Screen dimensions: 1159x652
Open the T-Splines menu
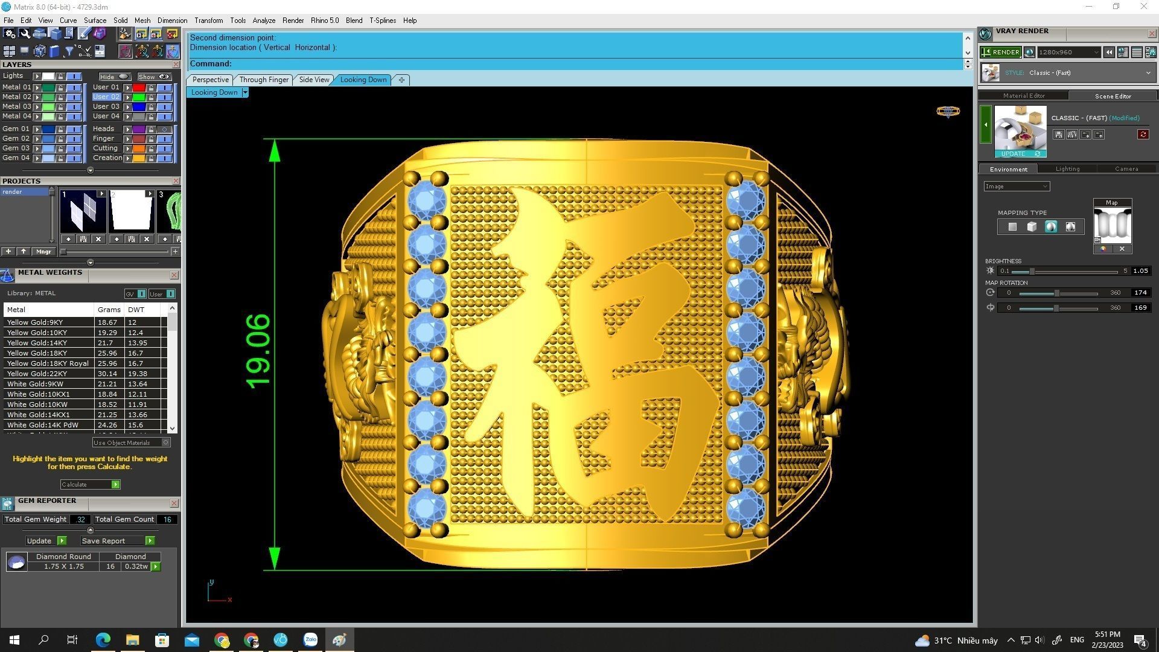coord(383,21)
